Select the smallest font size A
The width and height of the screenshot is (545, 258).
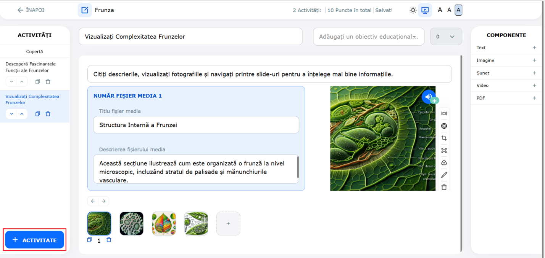(x=440, y=10)
